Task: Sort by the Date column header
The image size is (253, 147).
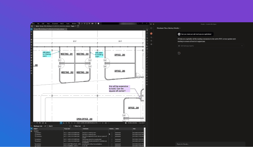Action: tap(138, 129)
